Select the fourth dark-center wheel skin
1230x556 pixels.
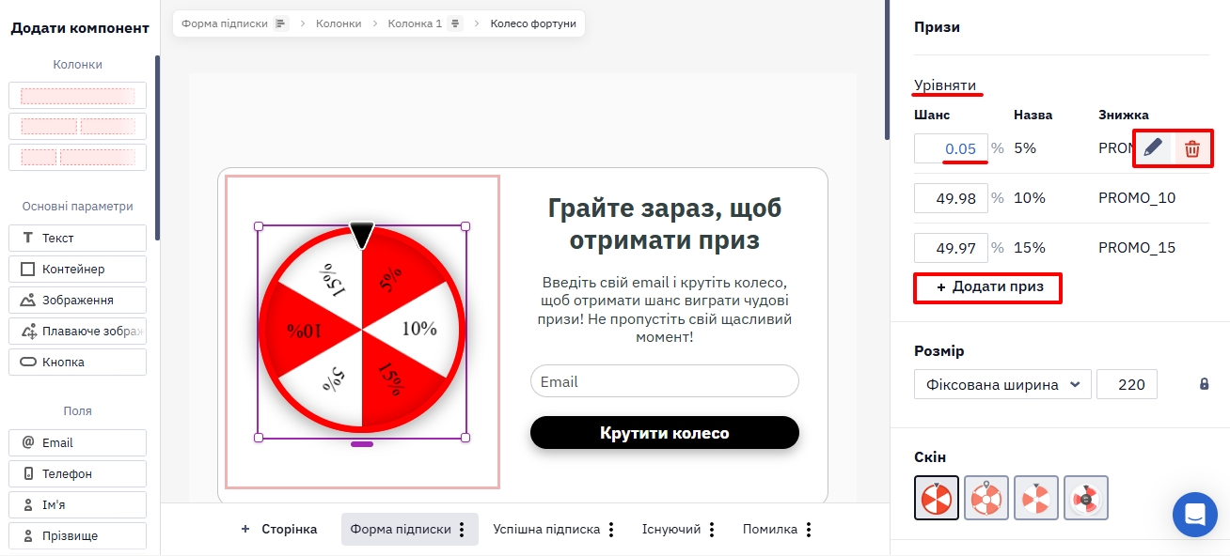click(1086, 498)
